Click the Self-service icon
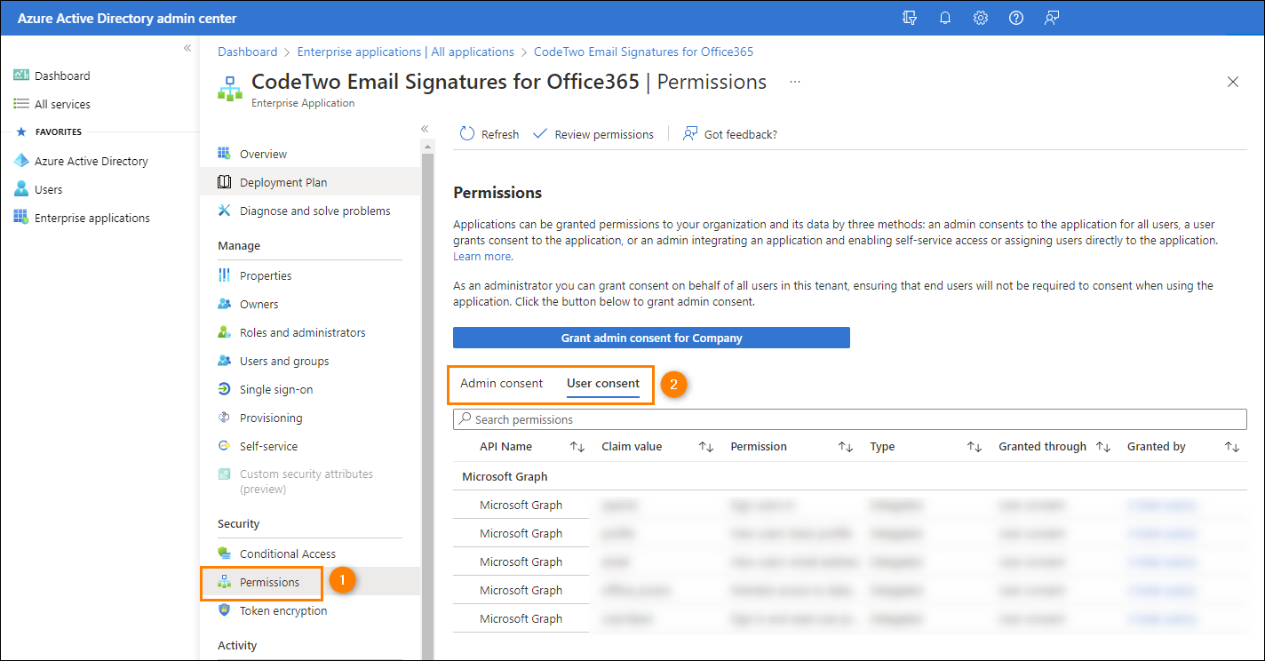Image resolution: width=1265 pixels, height=661 pixels. (225, 446)
